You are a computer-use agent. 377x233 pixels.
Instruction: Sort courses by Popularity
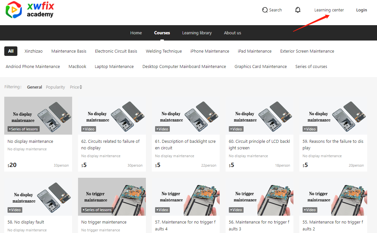tap(55, 87)
